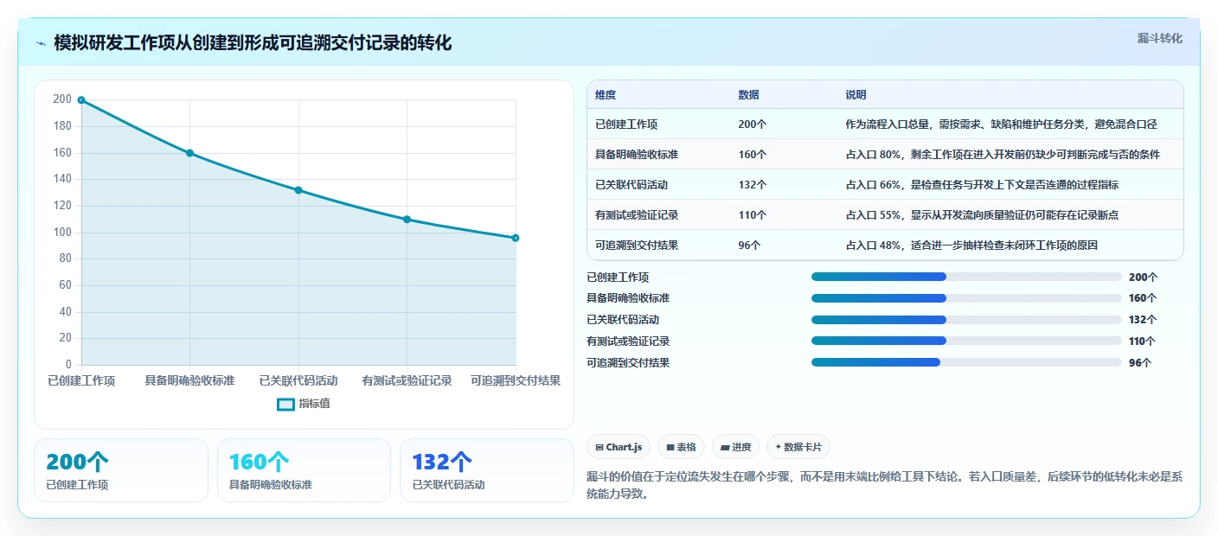Viewport: 1218px width, 536px height.
Task: Click the chart data point for 可追溯到交付结果
Action: (x=516, y=238)
